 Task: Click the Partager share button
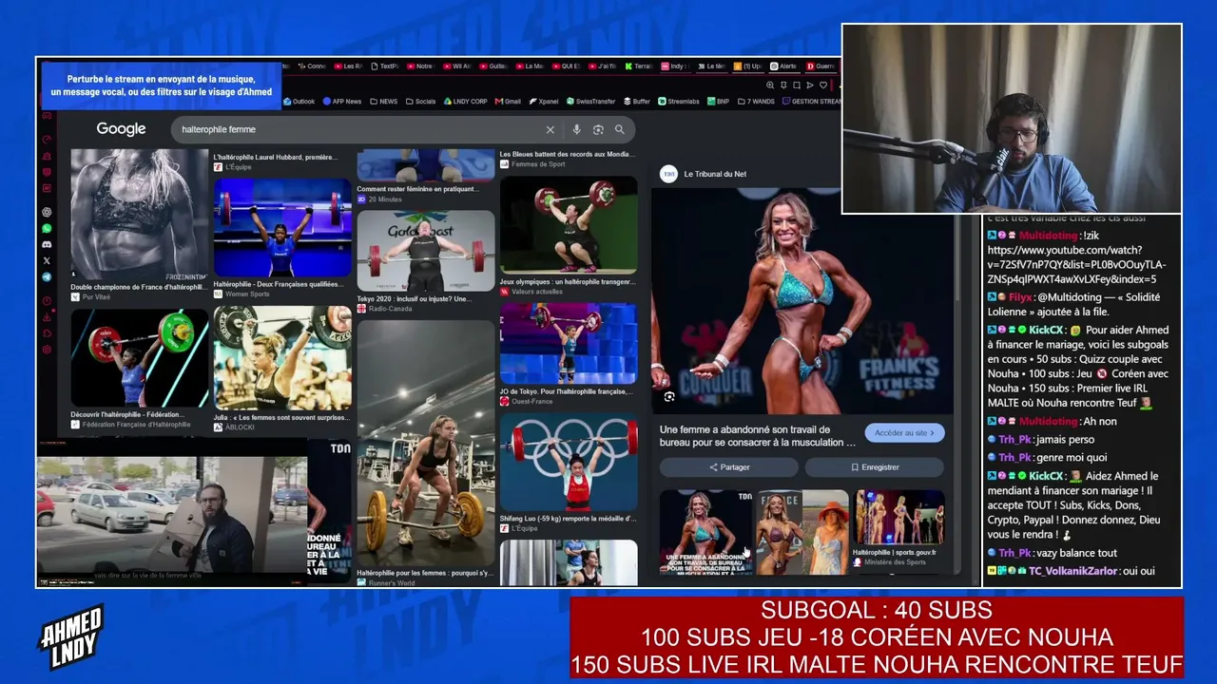[729, 467]
